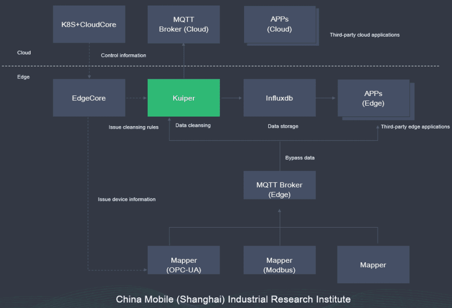
Task: Toggle the APPs (Cloud) stack
Action: (x=279, y=24)
